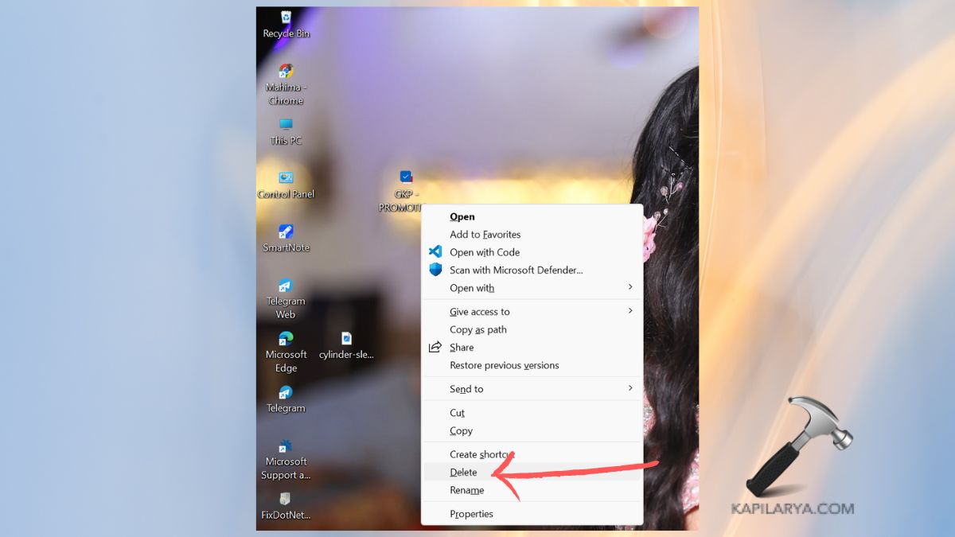
Task: Open the FixDotNet file
Action: pos(285,501)
